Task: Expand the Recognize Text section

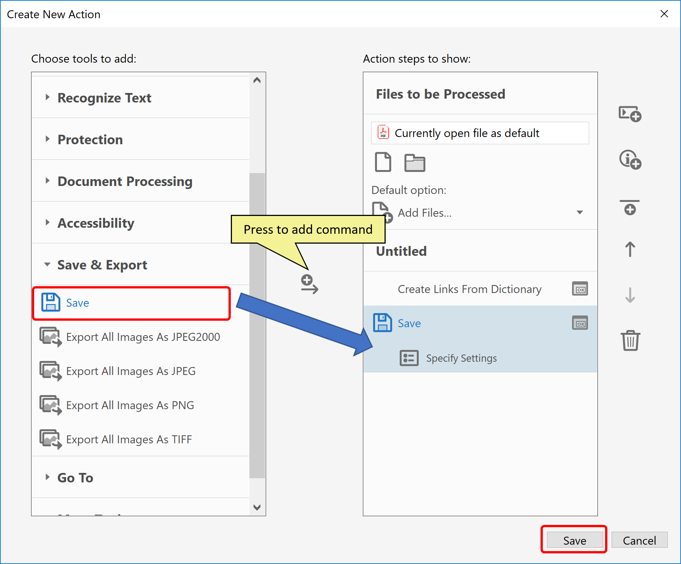Action: [x=48, y=98]
